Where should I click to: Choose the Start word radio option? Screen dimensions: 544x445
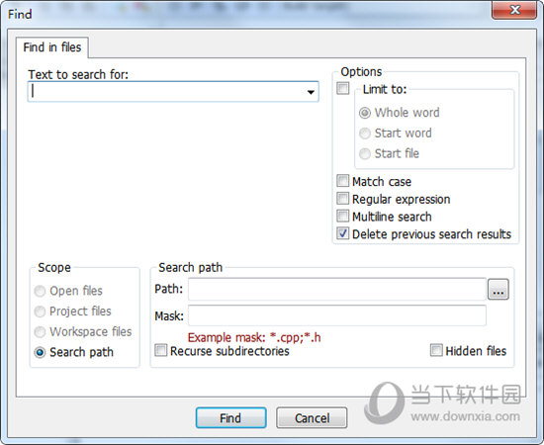tap(365, 133)
